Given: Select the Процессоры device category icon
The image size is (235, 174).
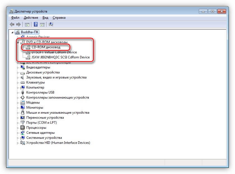Looking at the screenshot, I should coord(23,128).
